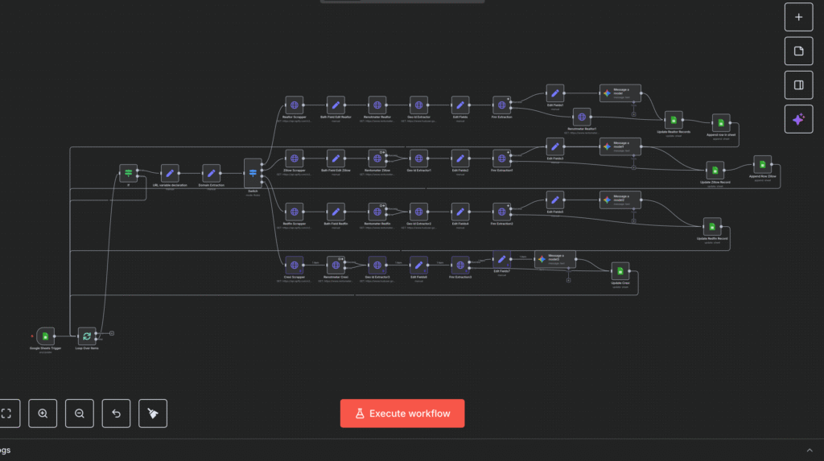This screenshot has width=824, height=461.
Task: Open the Edit Fields2 node in Zillow row
Action: click(x=460, y=158)
